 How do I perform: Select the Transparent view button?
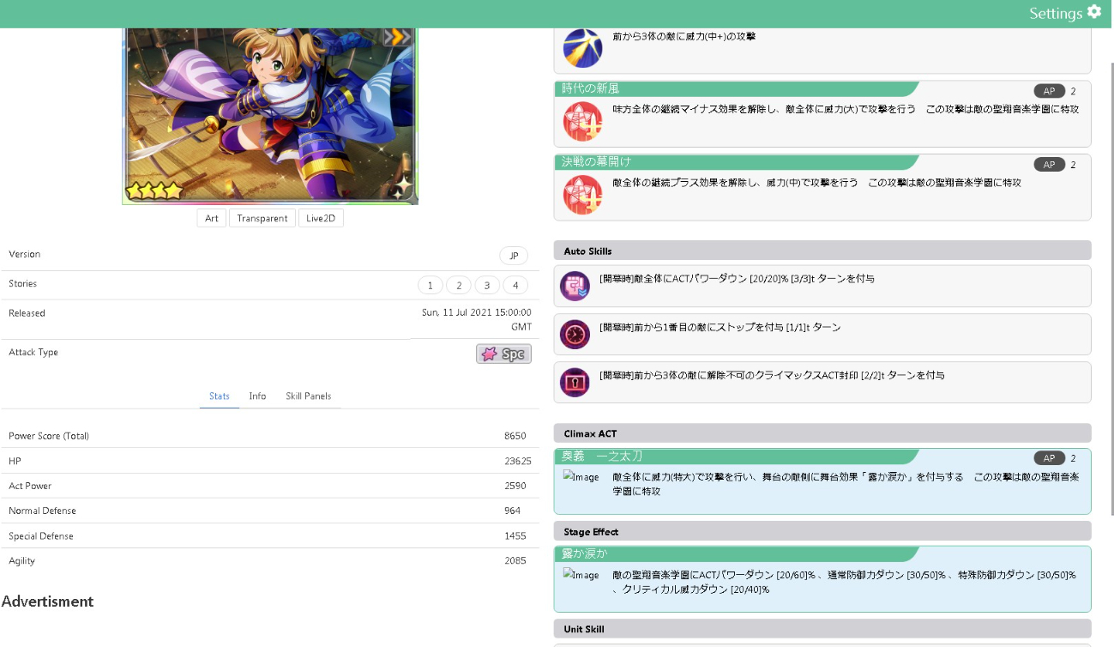click(x=262, y=219)
